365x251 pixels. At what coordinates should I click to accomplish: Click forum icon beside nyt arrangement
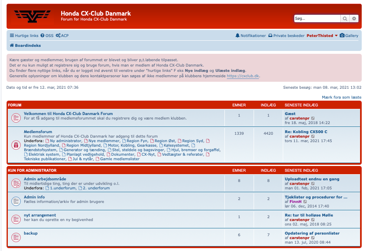[16, 219]
